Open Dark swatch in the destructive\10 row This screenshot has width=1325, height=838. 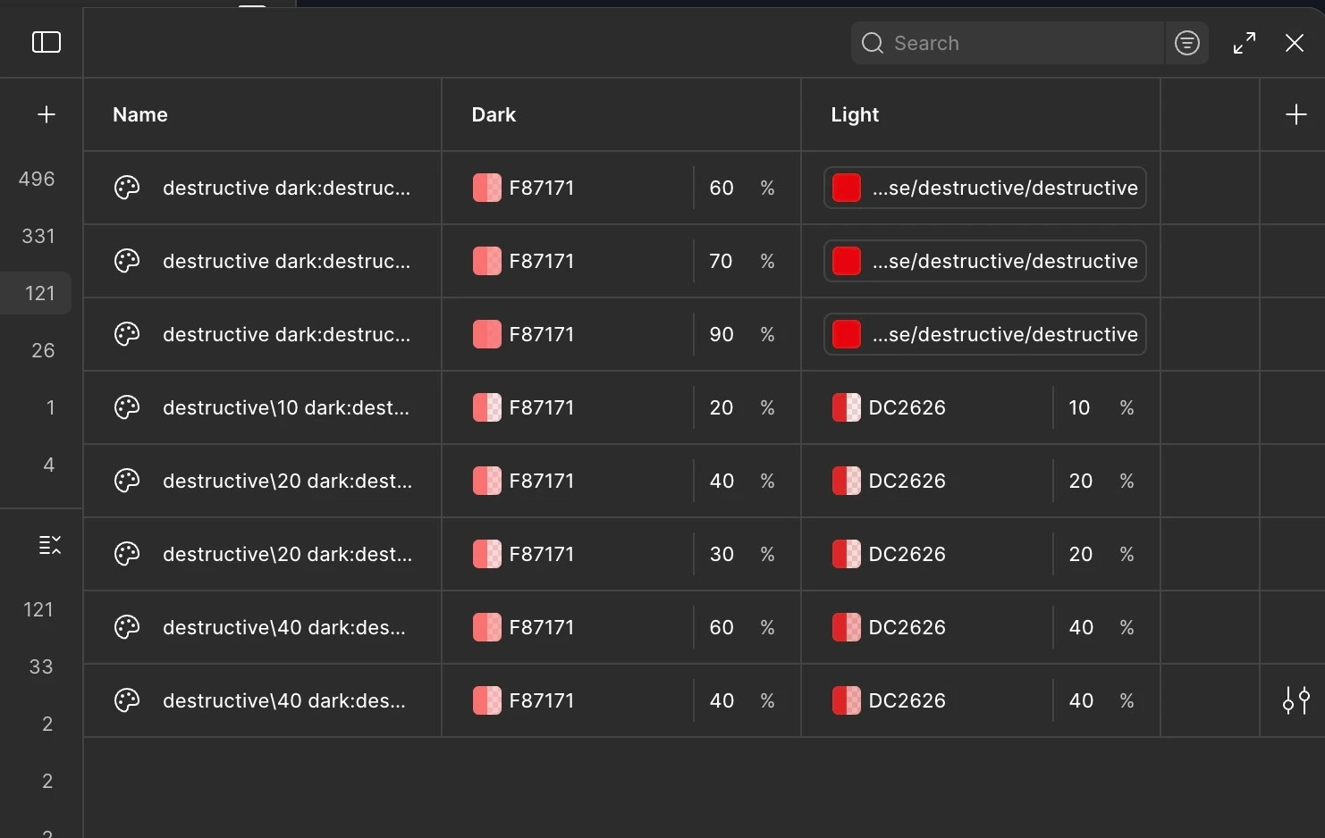click(x=487, y=407)
